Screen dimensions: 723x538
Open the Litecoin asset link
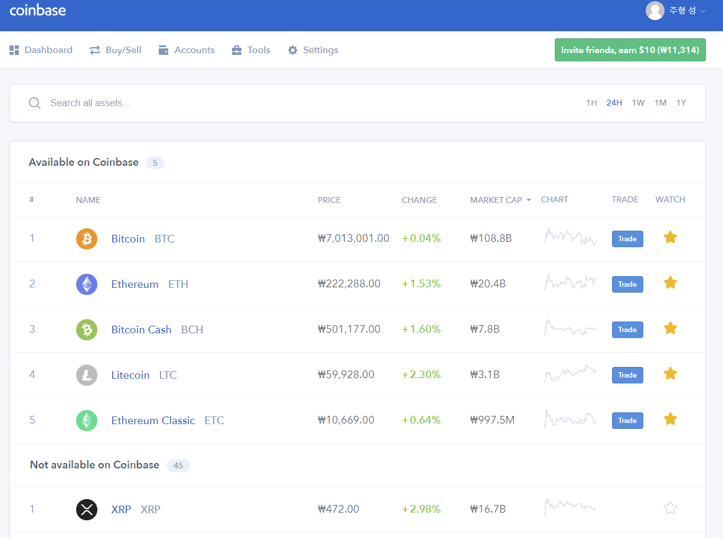[x=130, y=375]
